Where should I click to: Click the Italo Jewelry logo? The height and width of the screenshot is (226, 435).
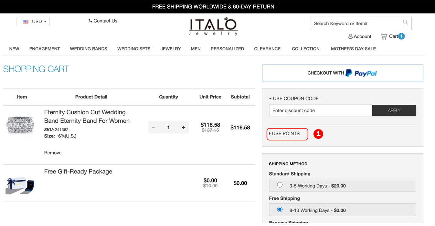[x=213, y=26]
